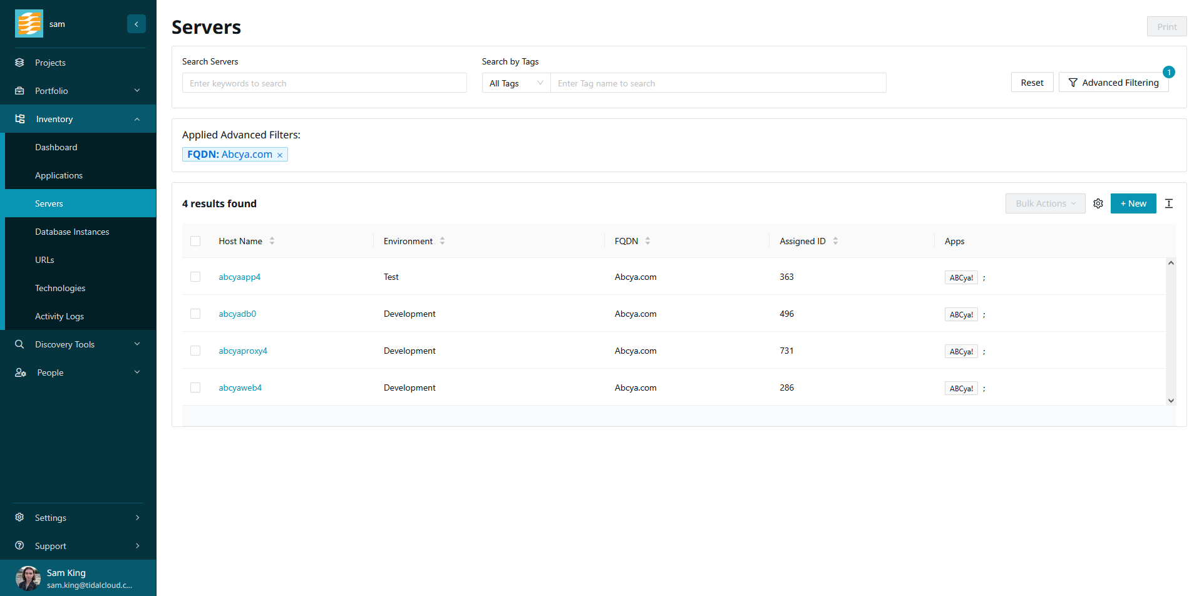Screen dimensions: 1199x596
Task: Toggle the select-all header checkbox
Action: 195,241
